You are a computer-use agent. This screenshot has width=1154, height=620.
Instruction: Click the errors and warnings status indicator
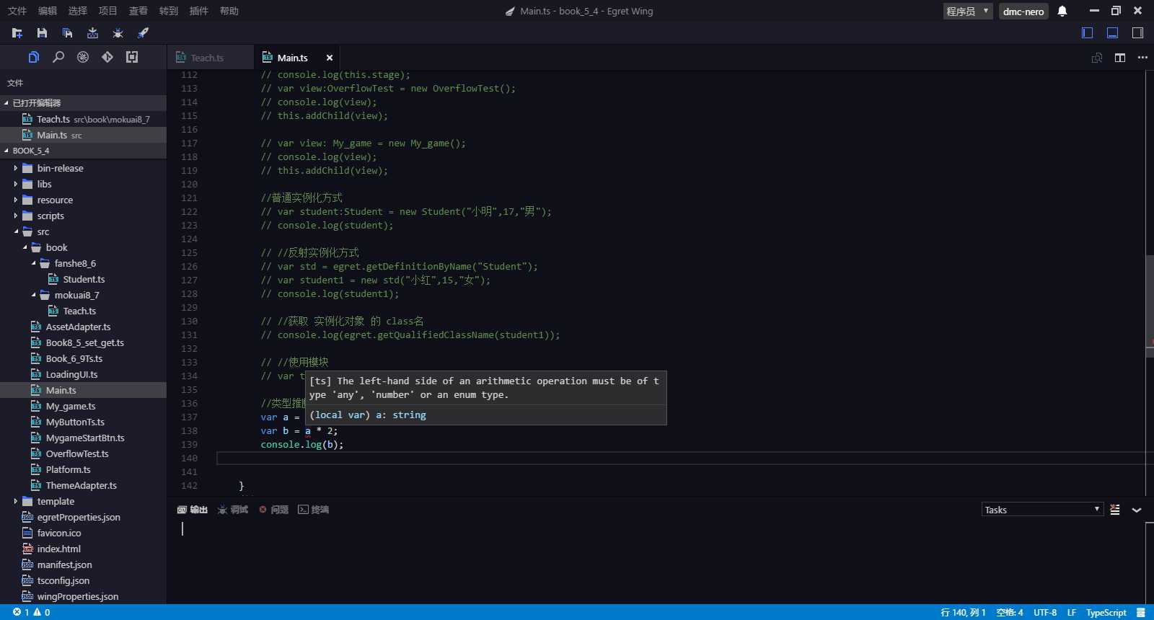(32, 612)
